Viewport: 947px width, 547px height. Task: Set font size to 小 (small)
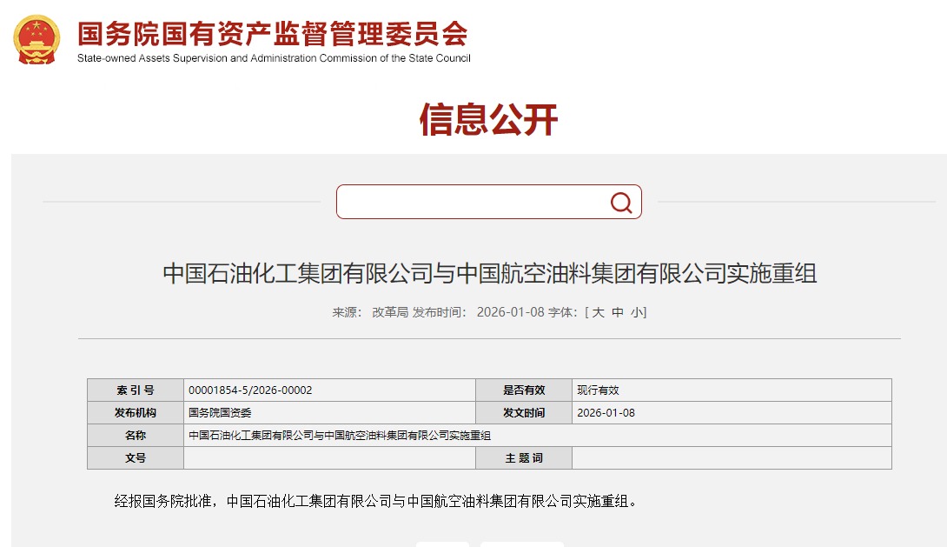(637, 312)
